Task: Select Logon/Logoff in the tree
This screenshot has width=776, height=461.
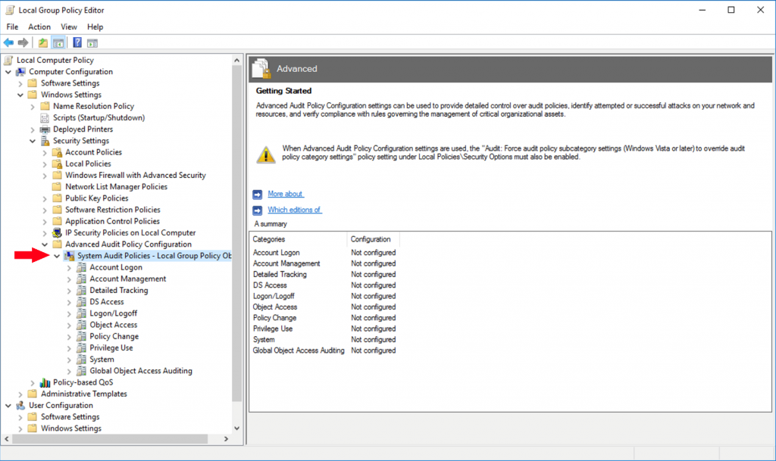Action: [x=113, y=313]
